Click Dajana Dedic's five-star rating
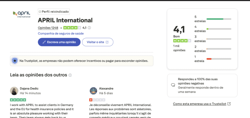This screenshot has height=118, width=250. tap(18, 100)
